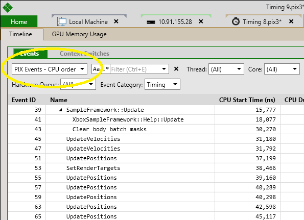
Task: Close the Local Machine tab
Action: 116,21
